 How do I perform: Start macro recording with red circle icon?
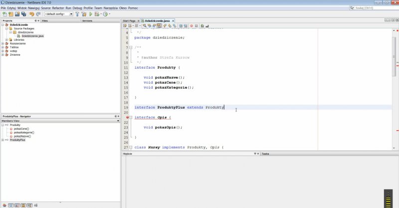pyautogui.click(x=191, y=25)
